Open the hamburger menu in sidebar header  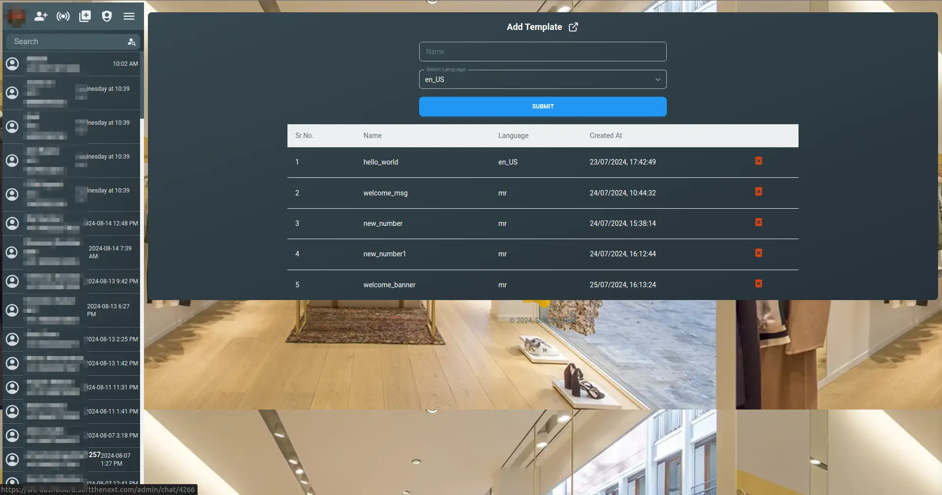pyautogui.click(x=129, y=16)
